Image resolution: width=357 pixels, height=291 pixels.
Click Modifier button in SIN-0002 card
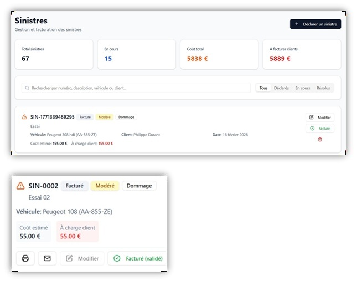[x=82, y=258]
